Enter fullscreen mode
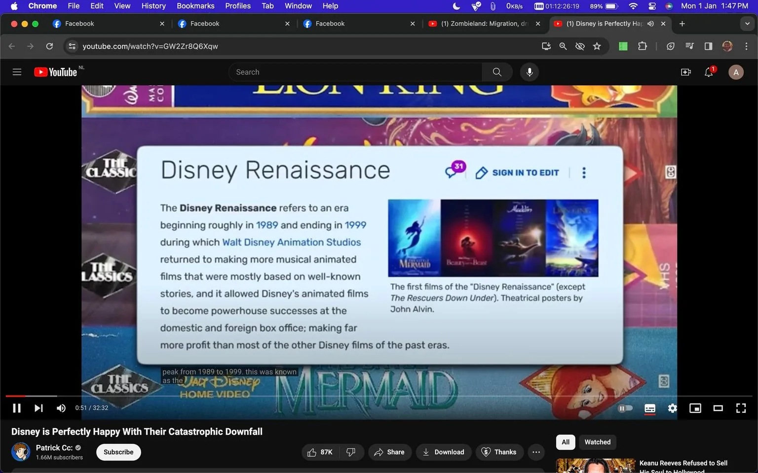 (x=741, y=408)
